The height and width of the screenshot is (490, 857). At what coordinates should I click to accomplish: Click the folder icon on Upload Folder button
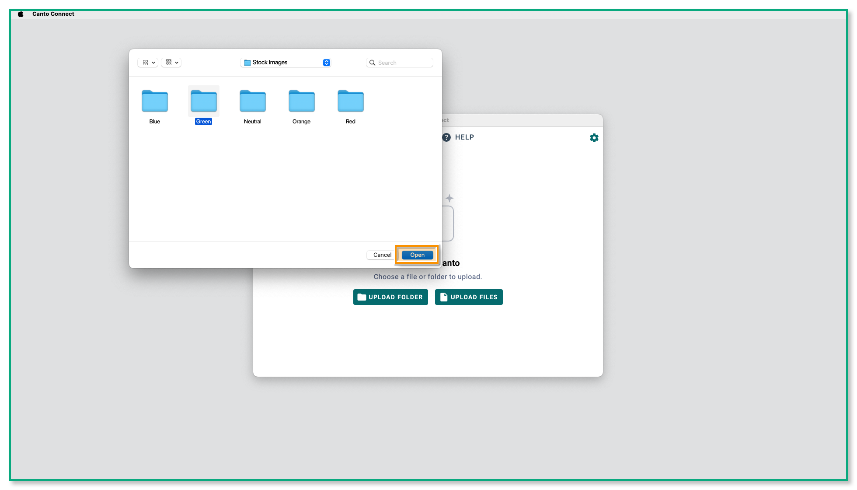(362, 297)
